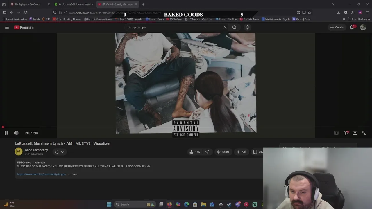372x209 pixels.
Task: Dislike this video
Action: [207, 152]
